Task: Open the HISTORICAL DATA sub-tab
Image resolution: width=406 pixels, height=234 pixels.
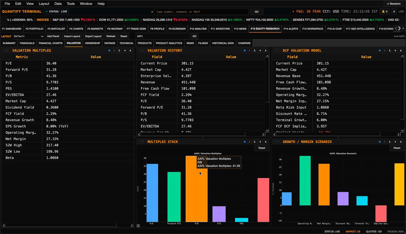Action: click(x=223, y=43)
